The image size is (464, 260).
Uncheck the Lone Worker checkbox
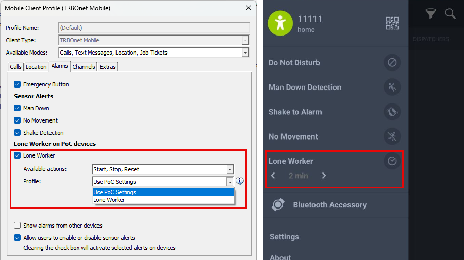(x=17, y=155)
